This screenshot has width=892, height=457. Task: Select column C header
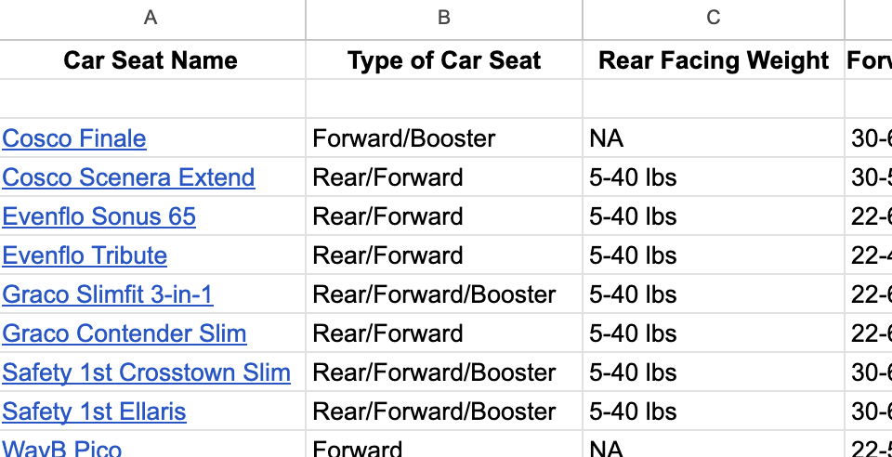point(714,18)
